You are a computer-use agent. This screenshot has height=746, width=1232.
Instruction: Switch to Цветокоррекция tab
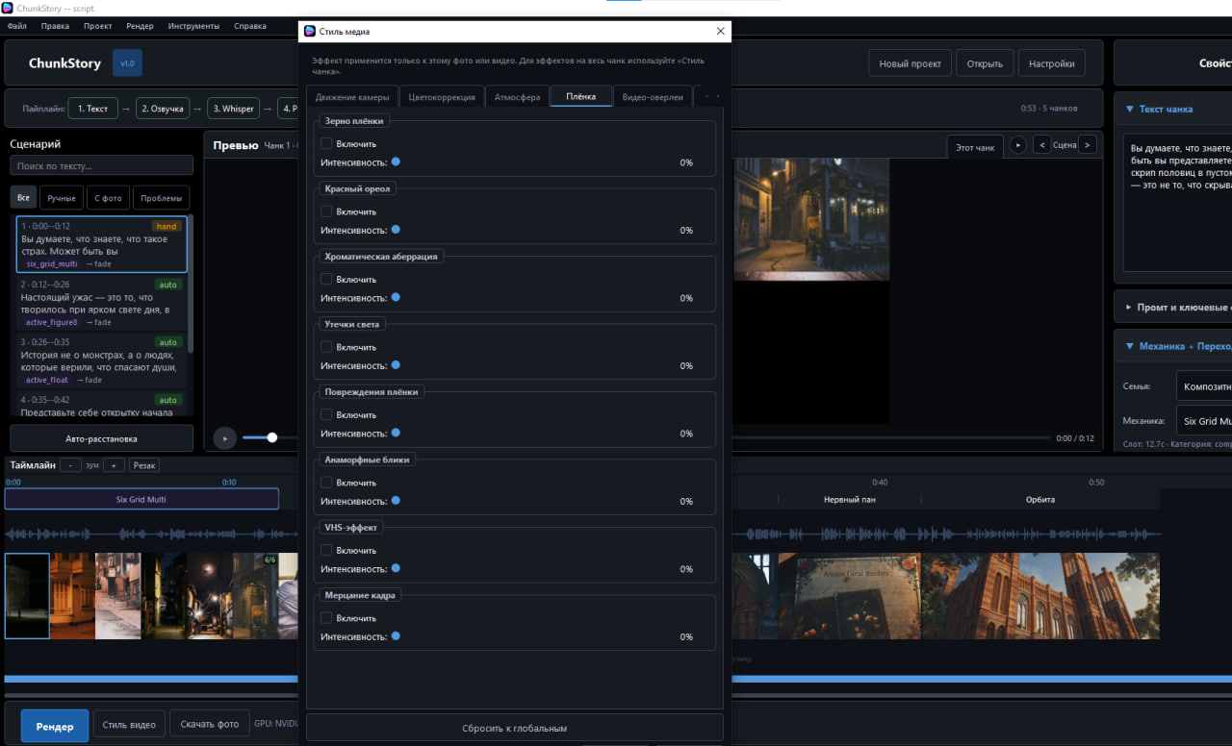pos(441,97)
